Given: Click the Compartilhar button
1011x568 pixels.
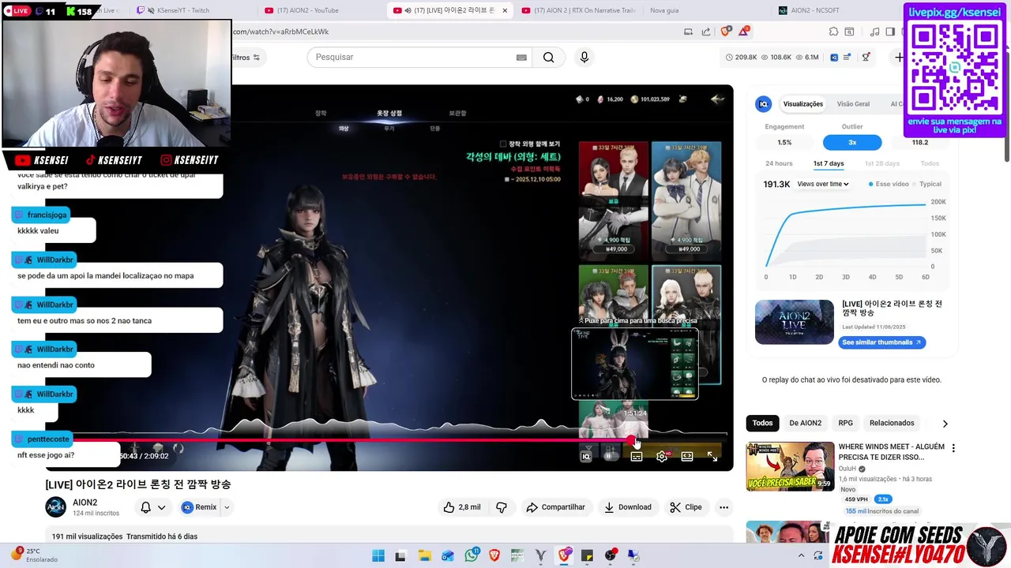Looking at the screenshot, I should [555, 507].
